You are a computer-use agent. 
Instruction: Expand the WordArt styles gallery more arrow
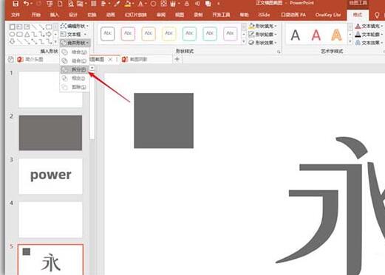[350, 42]
